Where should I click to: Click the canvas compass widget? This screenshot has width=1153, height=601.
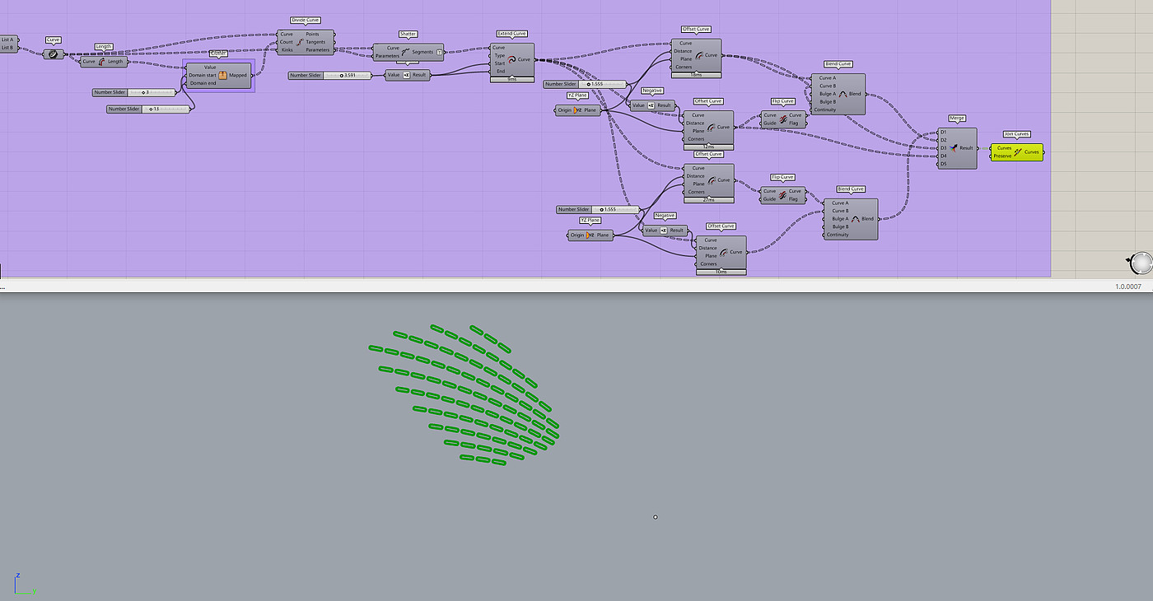tap(1141, 263)
